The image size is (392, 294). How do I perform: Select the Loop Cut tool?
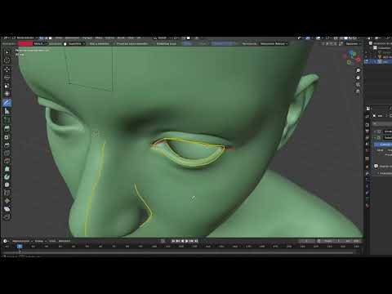pos(7,154)
